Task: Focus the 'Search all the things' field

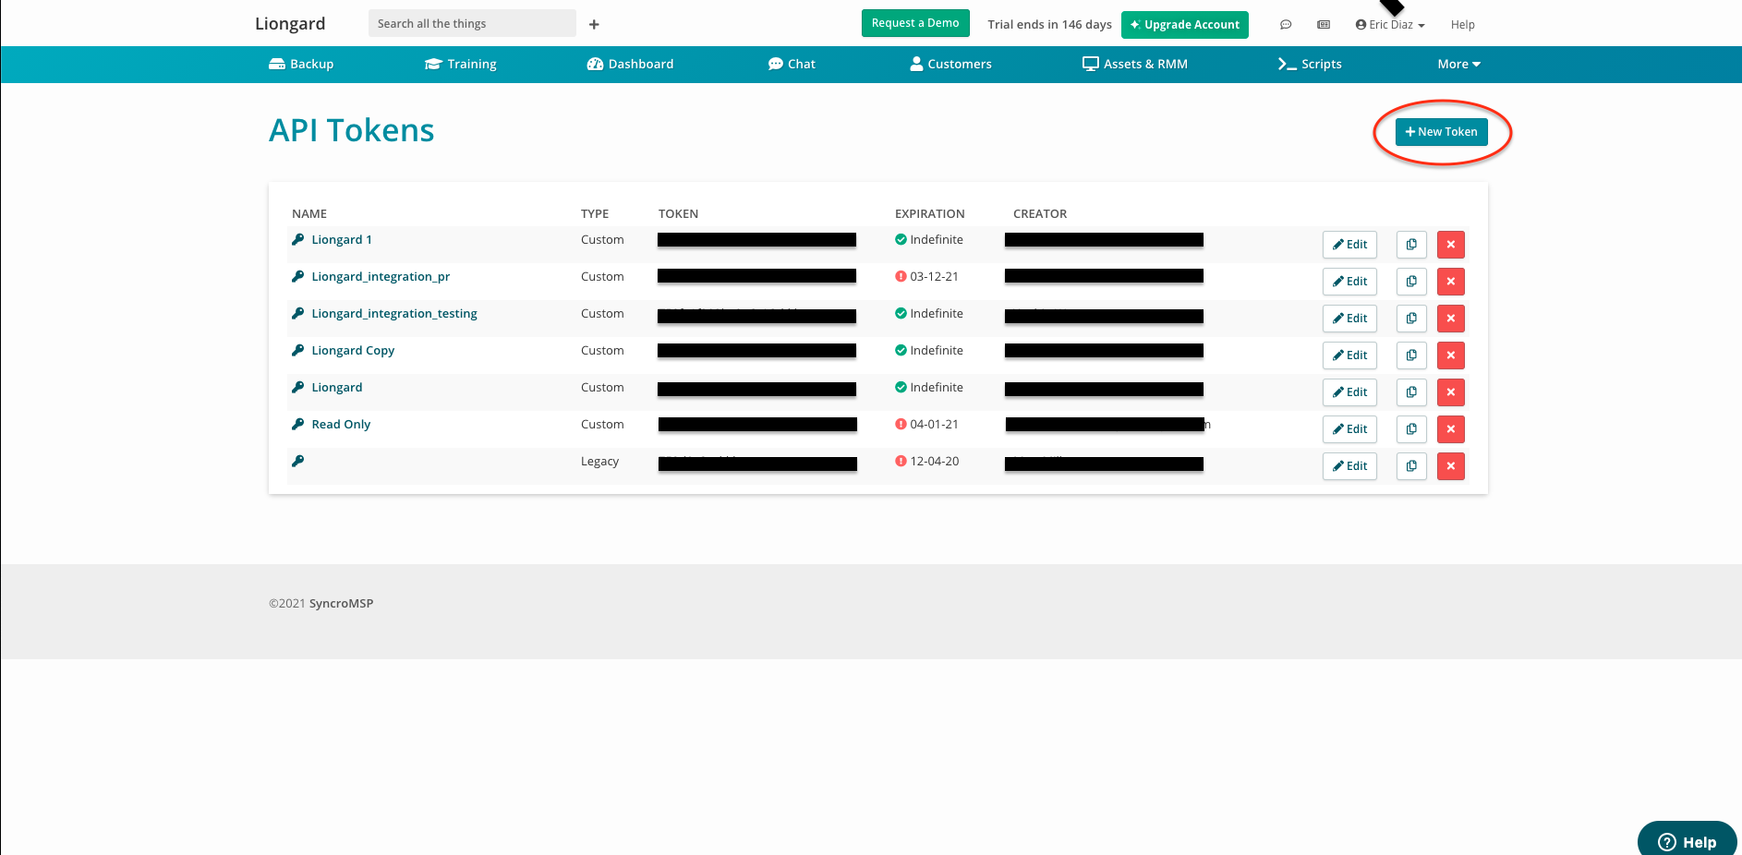Action: (472, 23)
